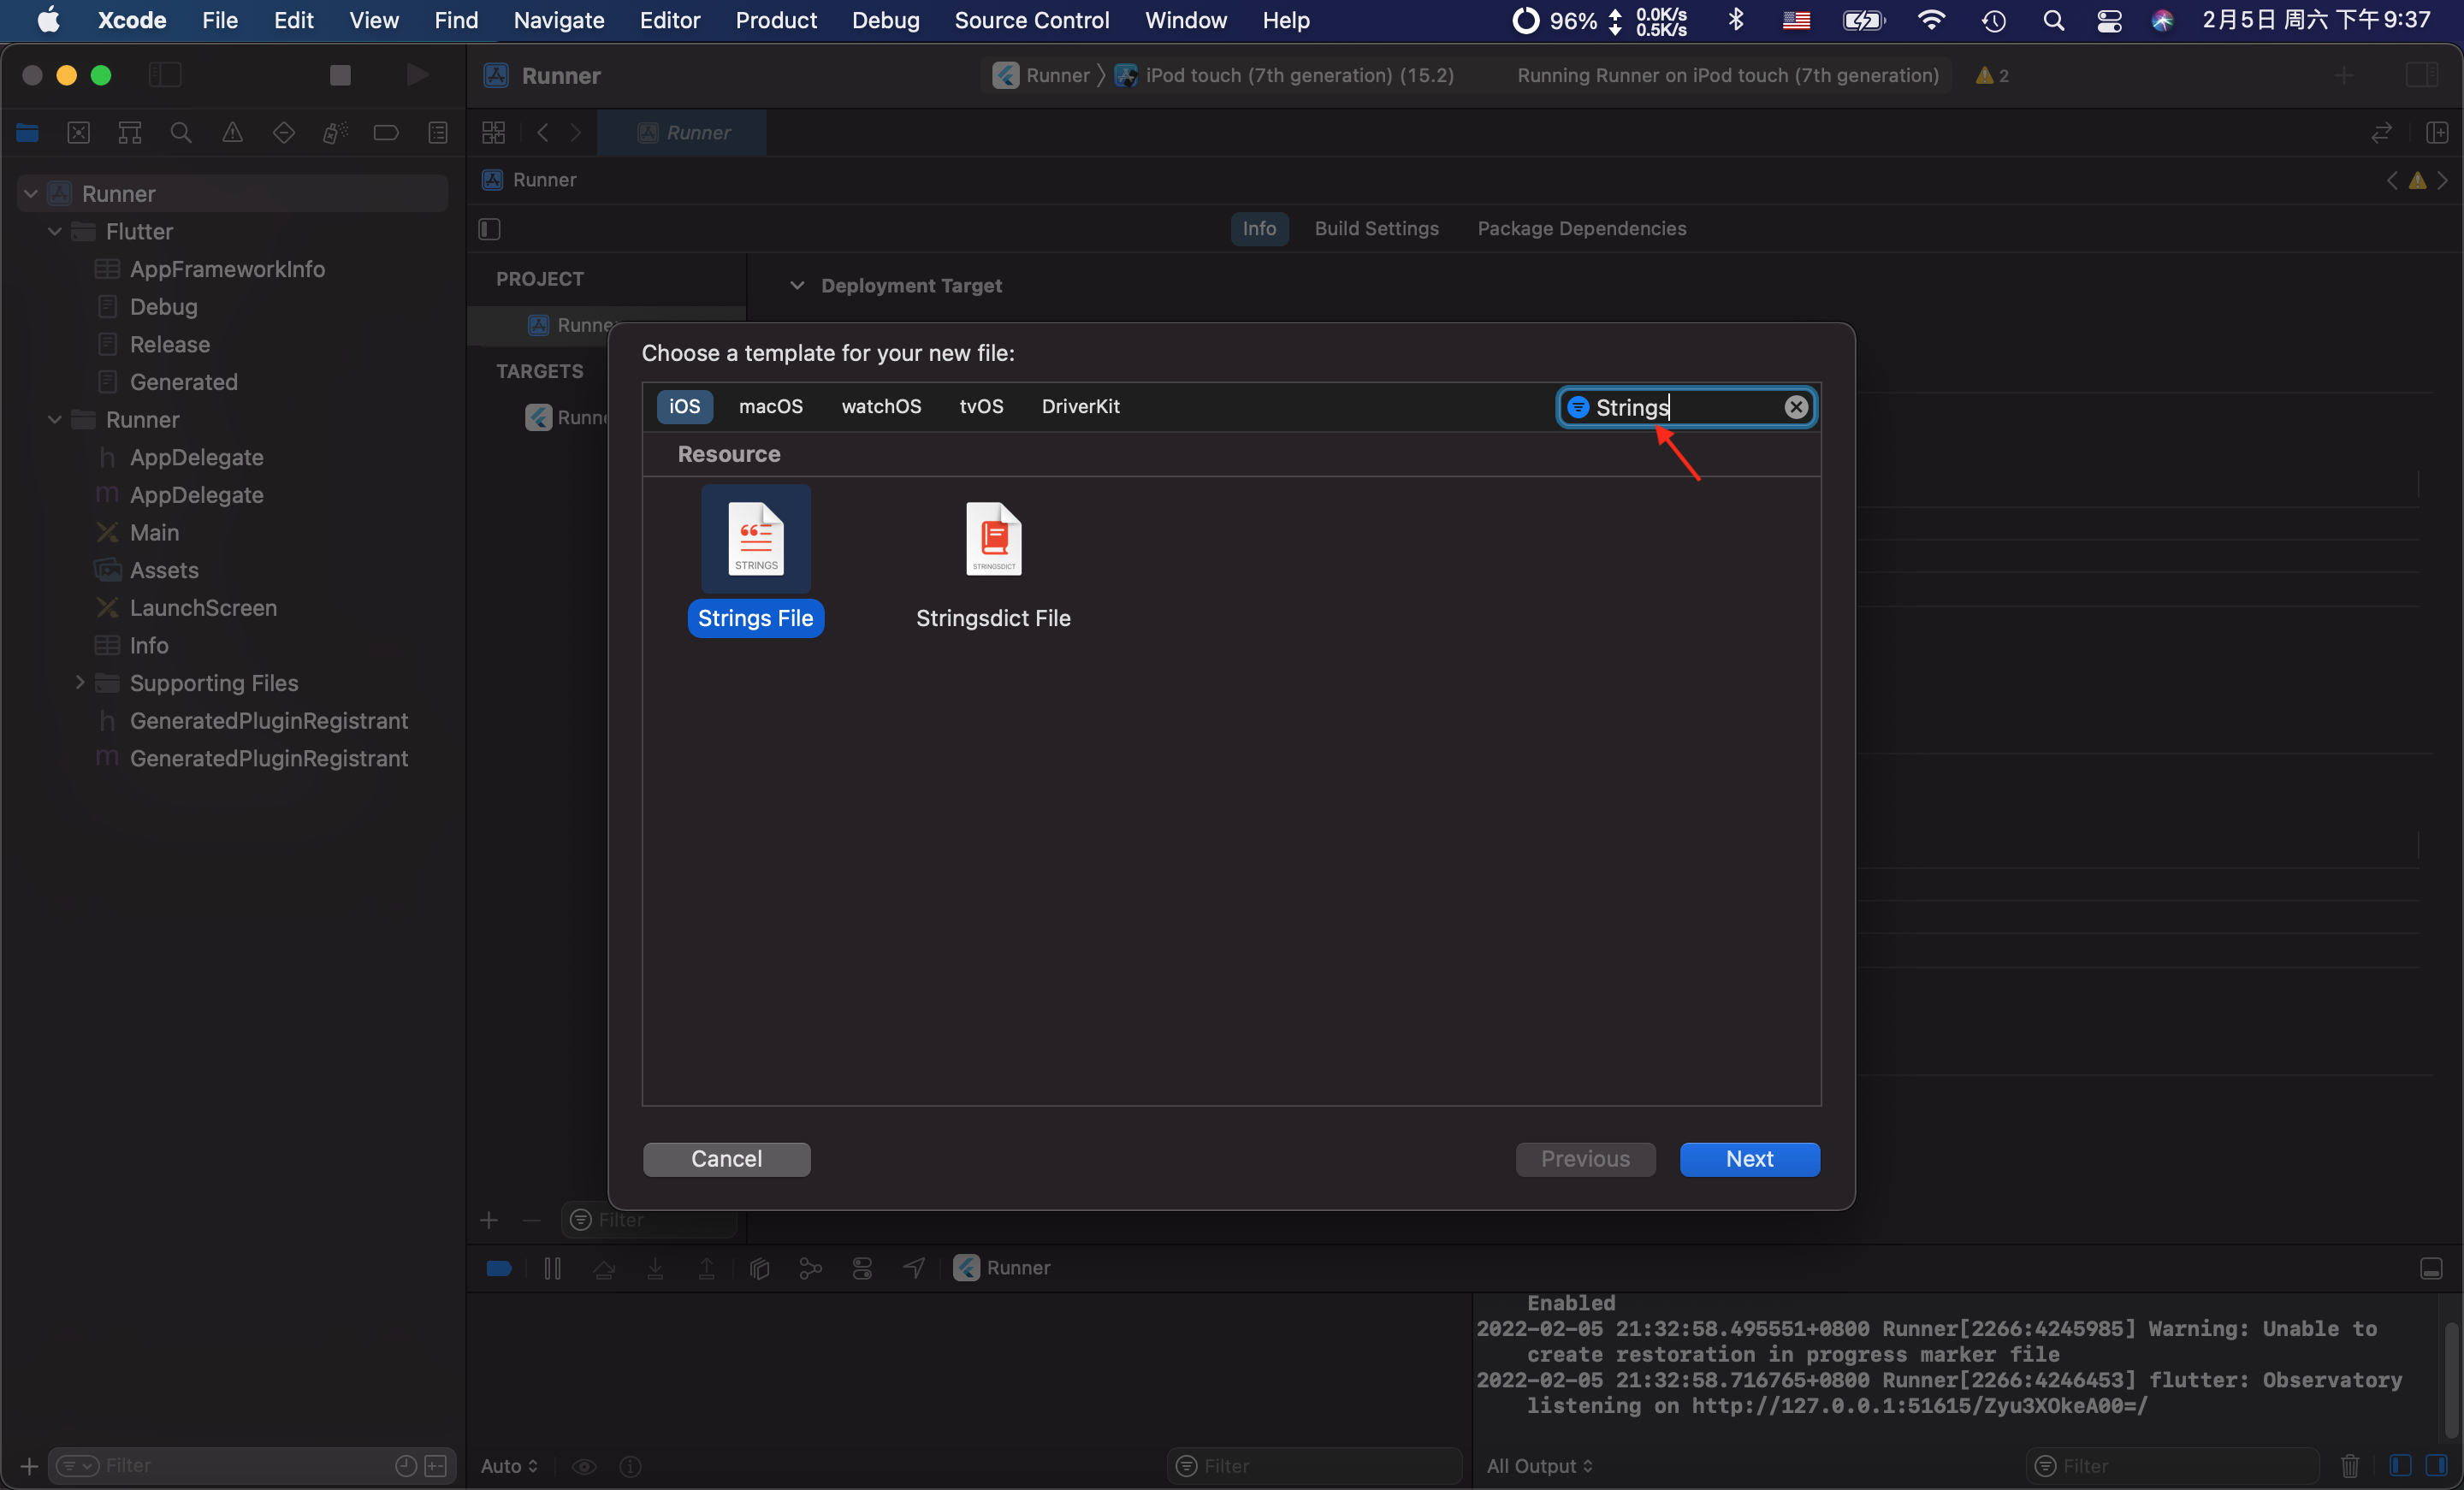Click the Step Out debug icon
This screenshot has height=1490, width=2464.
707,1268
